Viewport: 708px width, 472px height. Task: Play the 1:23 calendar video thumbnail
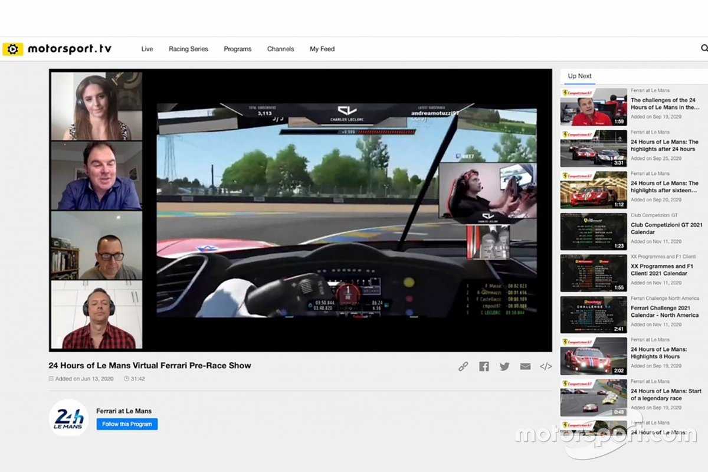tap(594, 231)
